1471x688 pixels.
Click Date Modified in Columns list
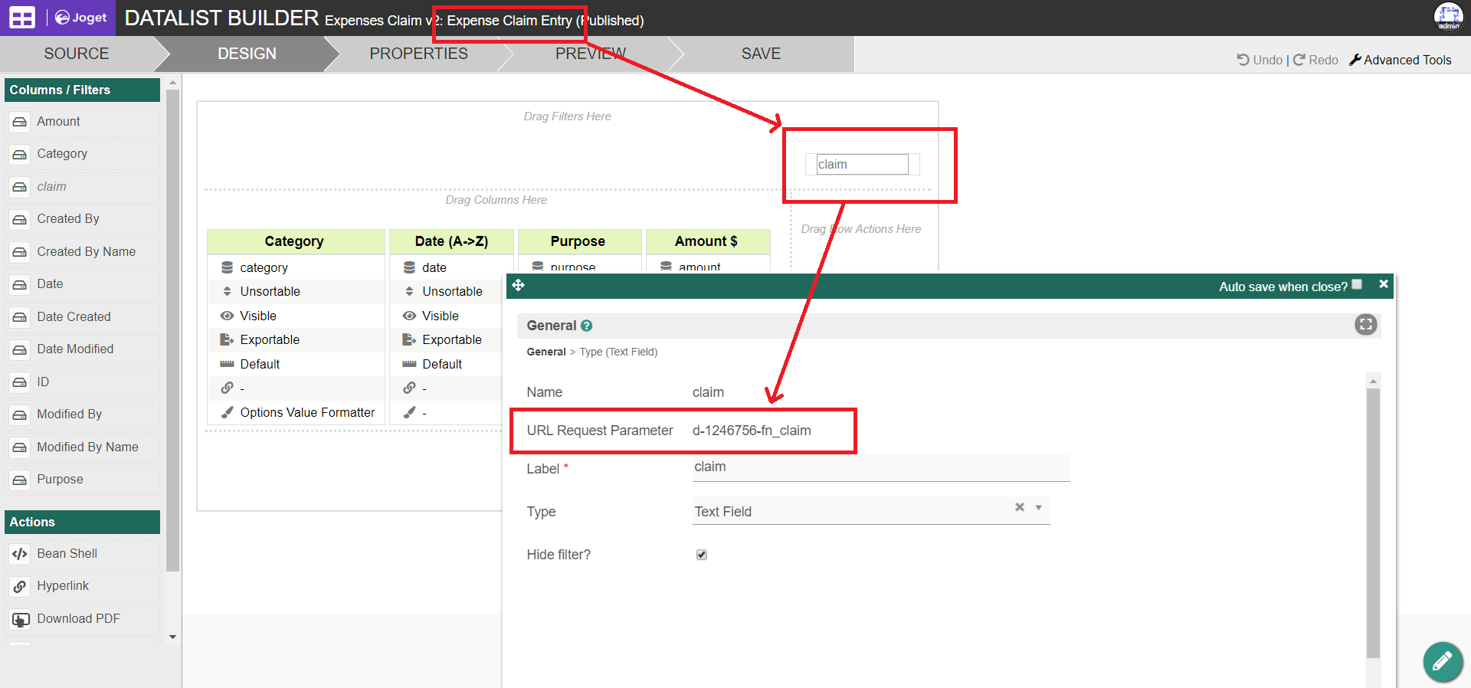point(84,349)
